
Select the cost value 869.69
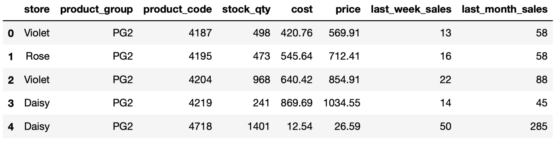[297, 103]
